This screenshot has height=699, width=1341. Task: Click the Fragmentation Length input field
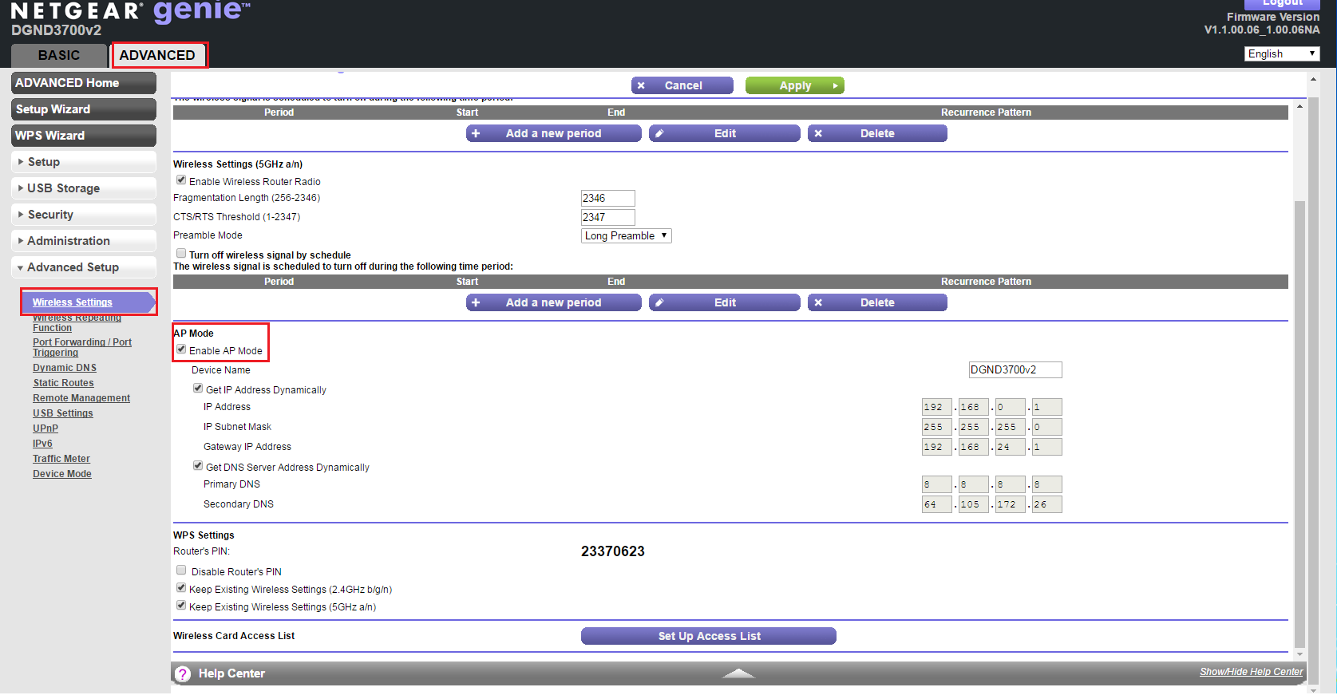[607, 199]
